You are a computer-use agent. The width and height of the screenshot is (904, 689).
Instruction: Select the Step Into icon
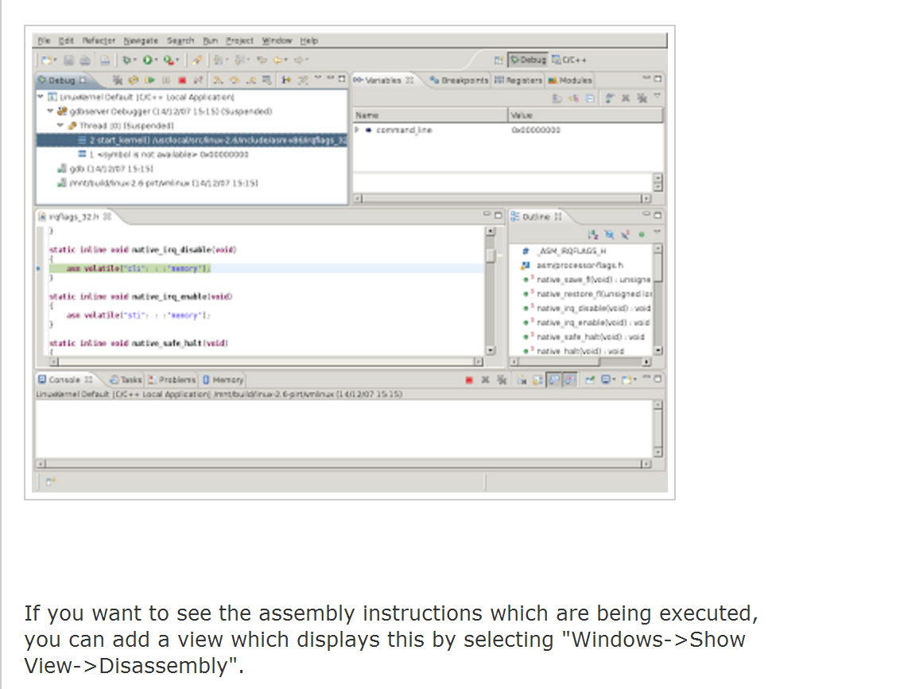pyautogui.click(x=218, y=80)
